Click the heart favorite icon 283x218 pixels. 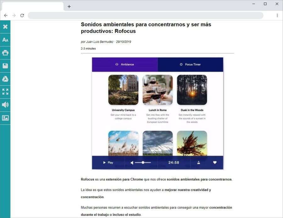pos(215,162)
